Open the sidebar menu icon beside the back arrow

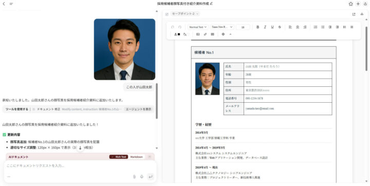coord(11,4)
